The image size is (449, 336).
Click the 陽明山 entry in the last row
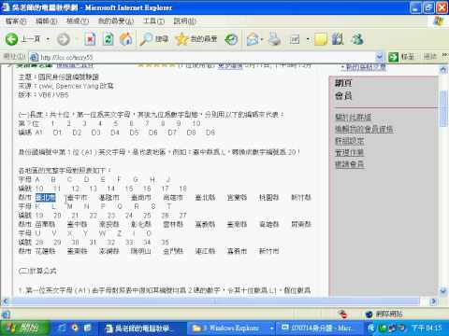pyautogui.click(x=141, y=251)
